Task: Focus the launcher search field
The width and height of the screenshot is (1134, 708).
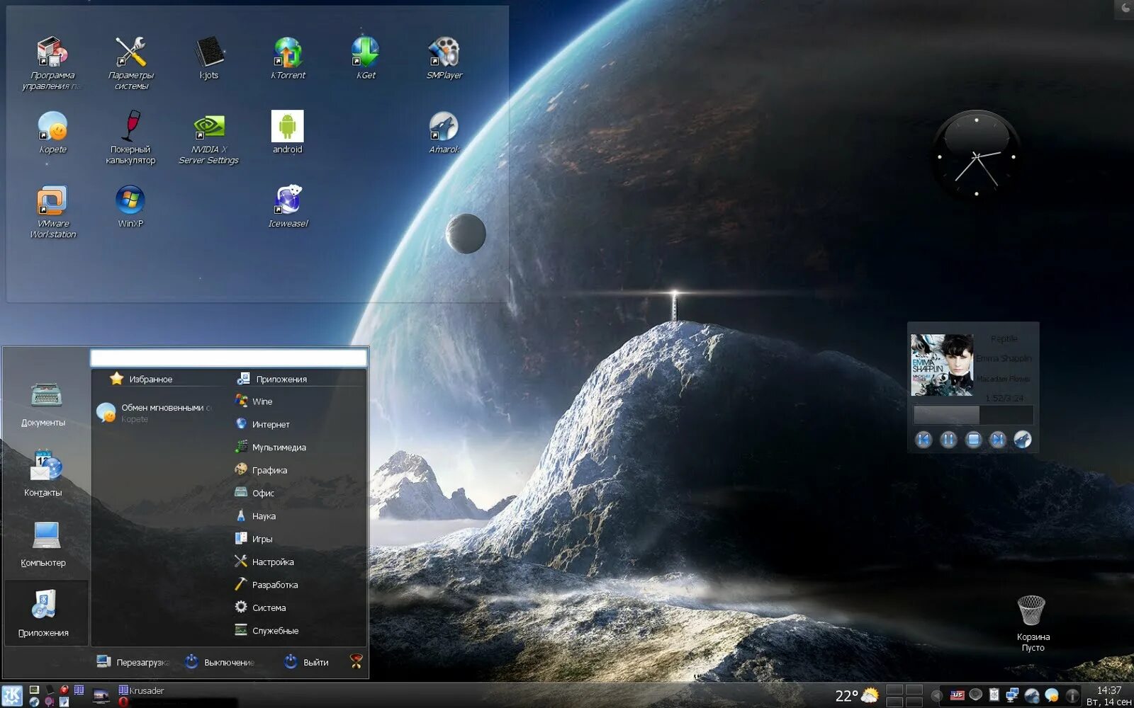Action: click(229, 358)
